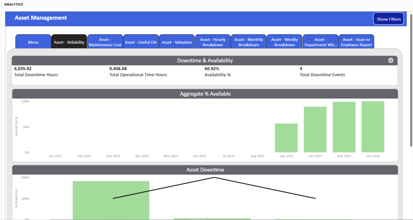This screenshot has width=413, height=220.
Task: Click the 60.92% availability value
Action: point(212,69)
